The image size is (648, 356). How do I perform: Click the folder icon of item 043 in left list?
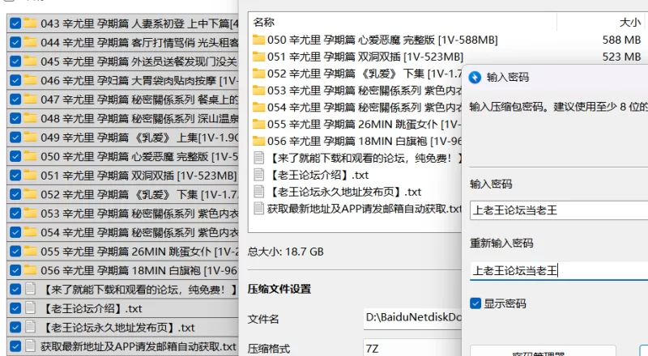[x=30, y=23]
